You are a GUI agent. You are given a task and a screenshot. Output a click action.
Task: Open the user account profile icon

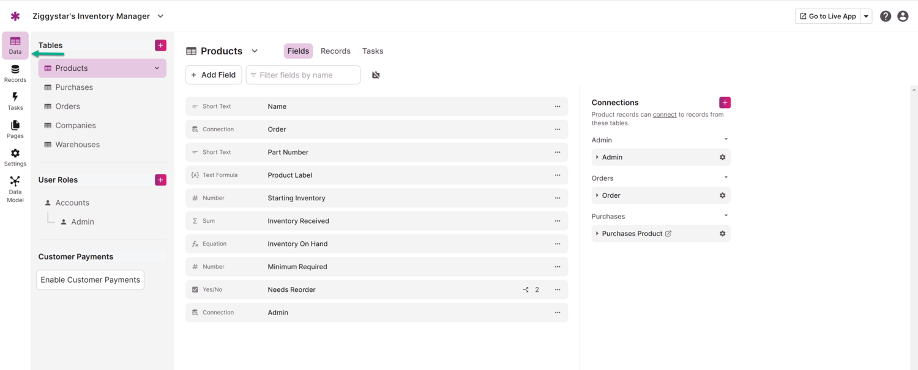pos(903,16)
